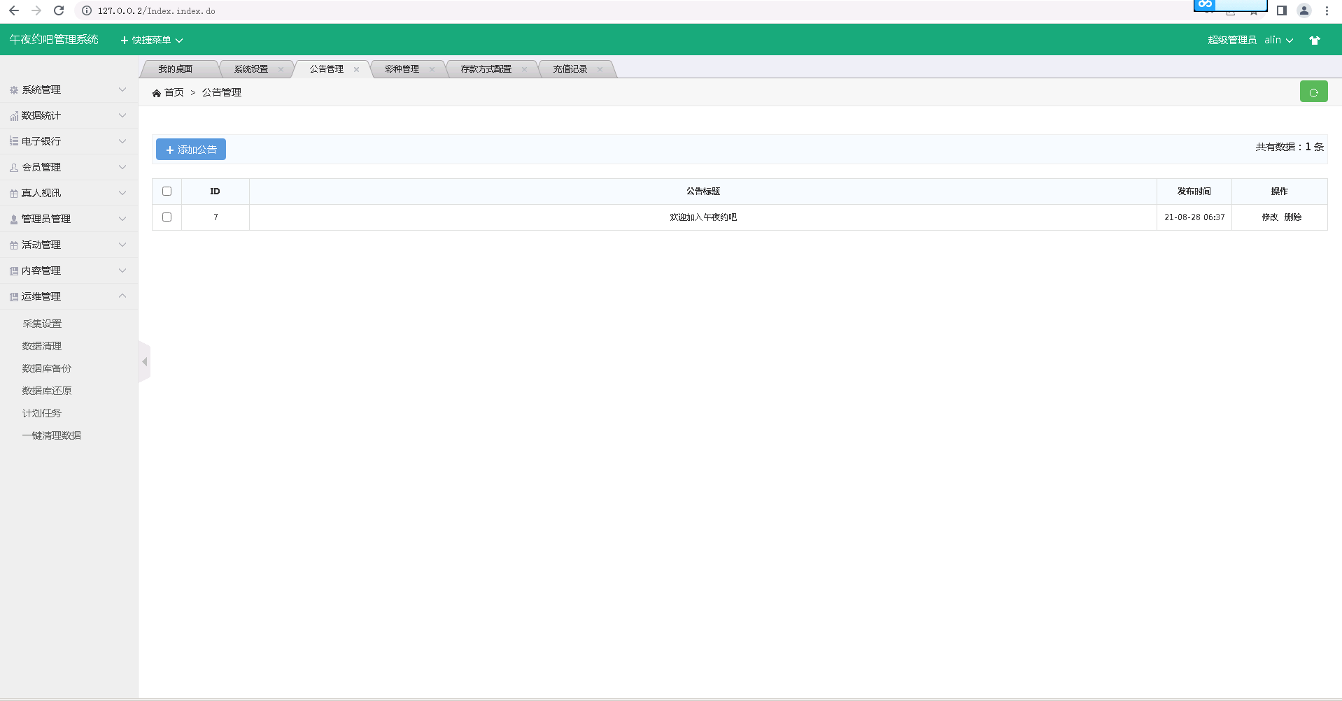Open the 快捷菜单 dropdown
This screenshot has height=701, width=1342.
[152, 41]
